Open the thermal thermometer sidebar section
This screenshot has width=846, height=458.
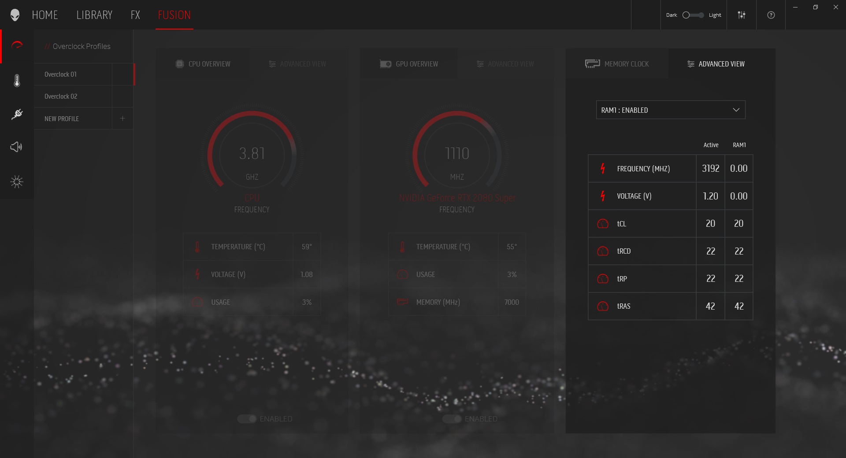(x=17, y=81)
